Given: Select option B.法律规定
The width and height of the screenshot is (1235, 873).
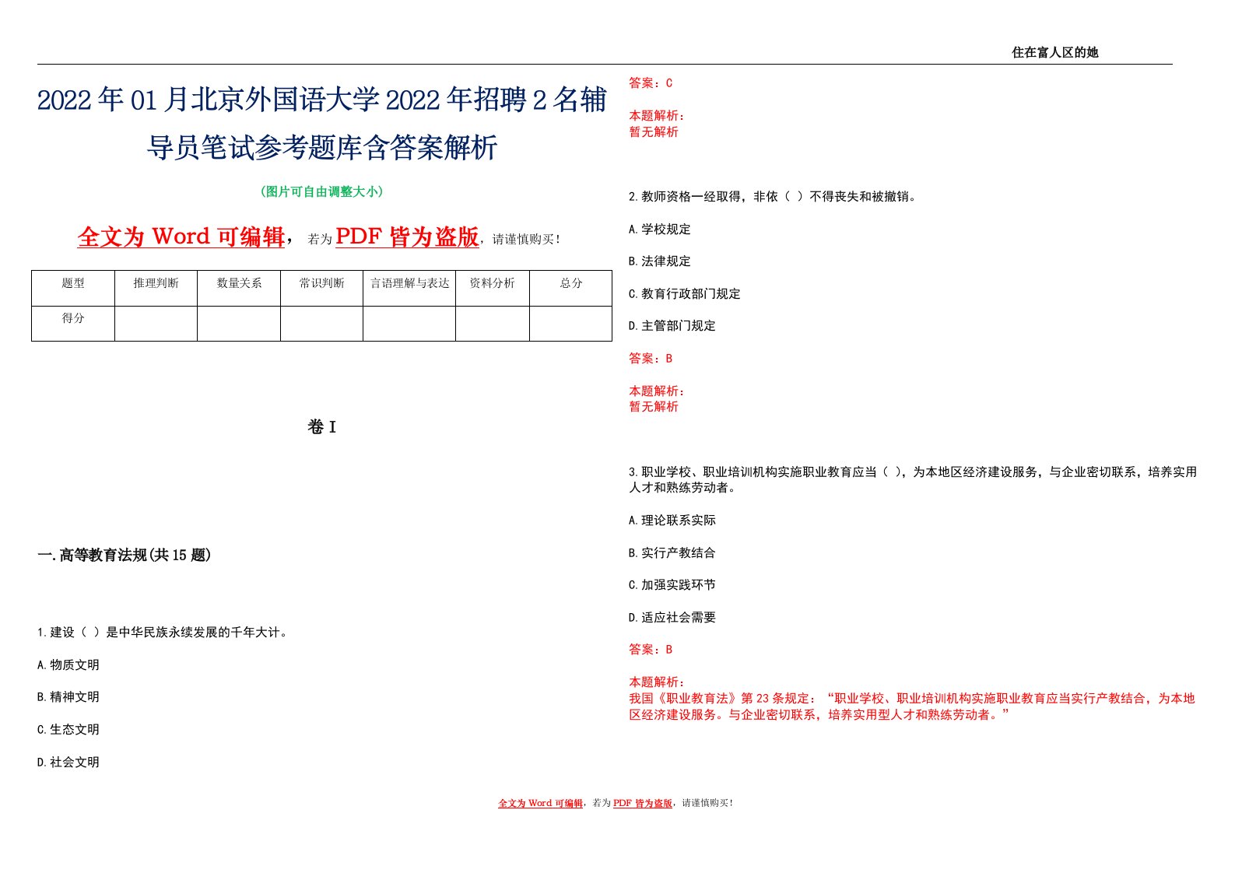Looking at the screenshot, I should [x=660, y=261].
